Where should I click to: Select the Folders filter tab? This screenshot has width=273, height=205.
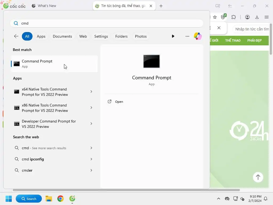point(121,36)
